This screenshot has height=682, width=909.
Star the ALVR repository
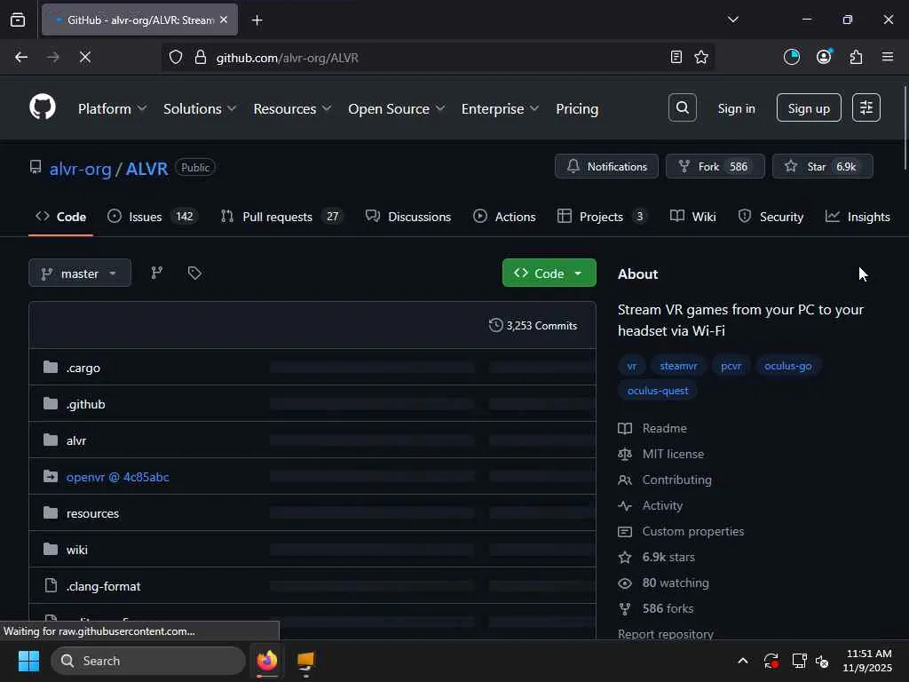click(x=822, y=166)
